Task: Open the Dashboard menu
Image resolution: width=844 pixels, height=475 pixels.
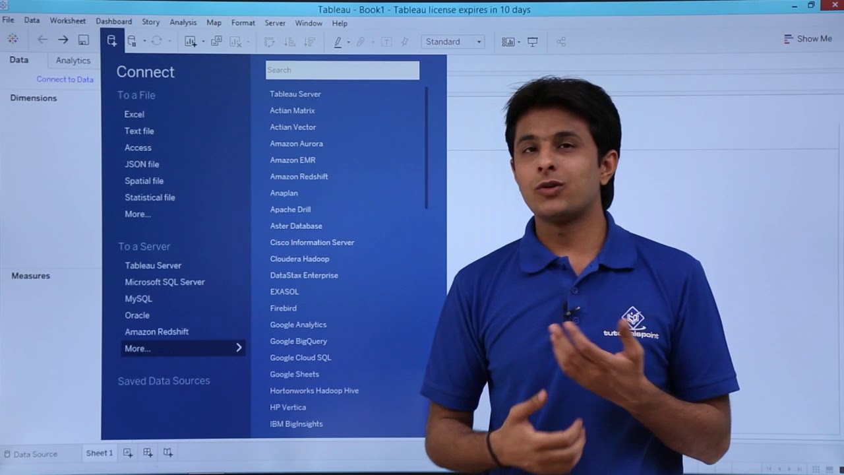Action: [x=114, y=21]
